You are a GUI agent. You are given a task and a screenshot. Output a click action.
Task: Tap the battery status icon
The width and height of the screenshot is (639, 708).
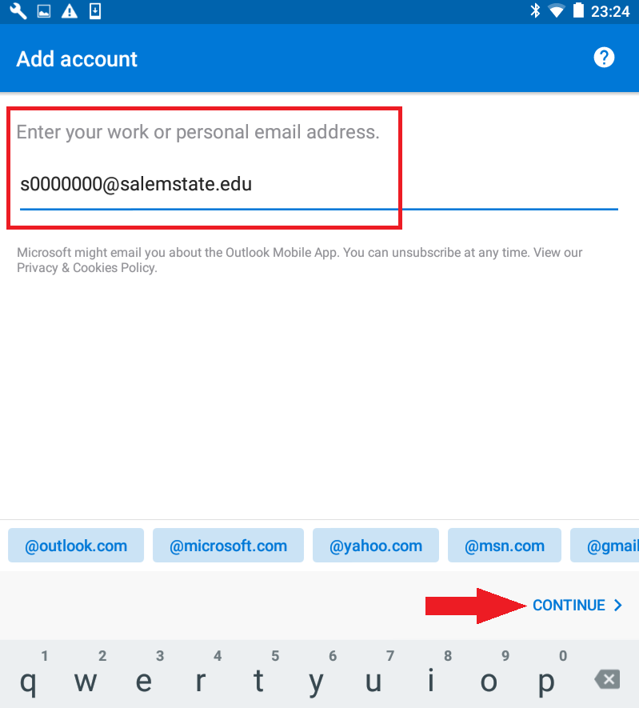tap(578, 10)
